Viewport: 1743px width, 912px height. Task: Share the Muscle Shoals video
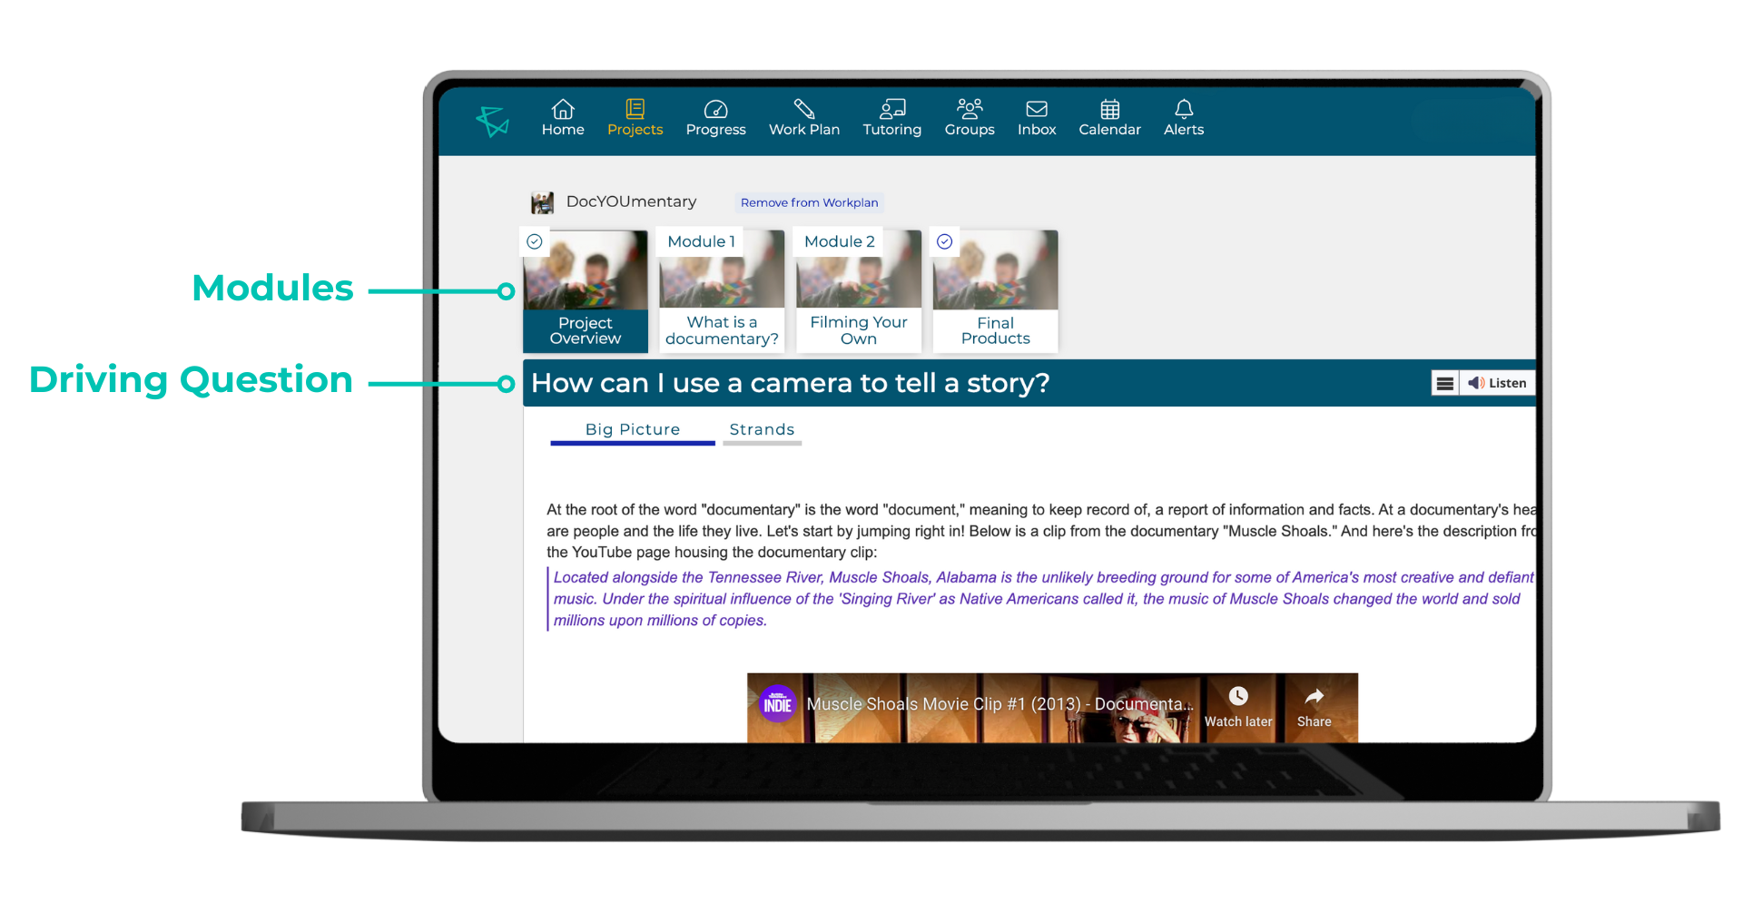[x=1314, y=707]
